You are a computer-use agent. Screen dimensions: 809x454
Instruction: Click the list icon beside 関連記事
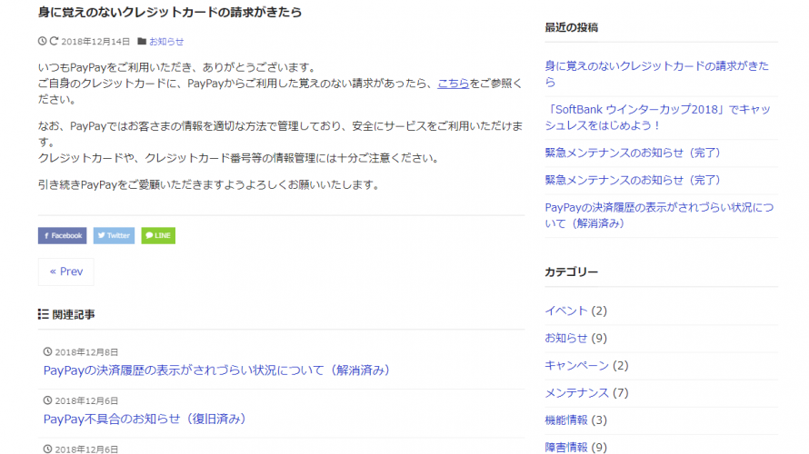pos(44,314)
